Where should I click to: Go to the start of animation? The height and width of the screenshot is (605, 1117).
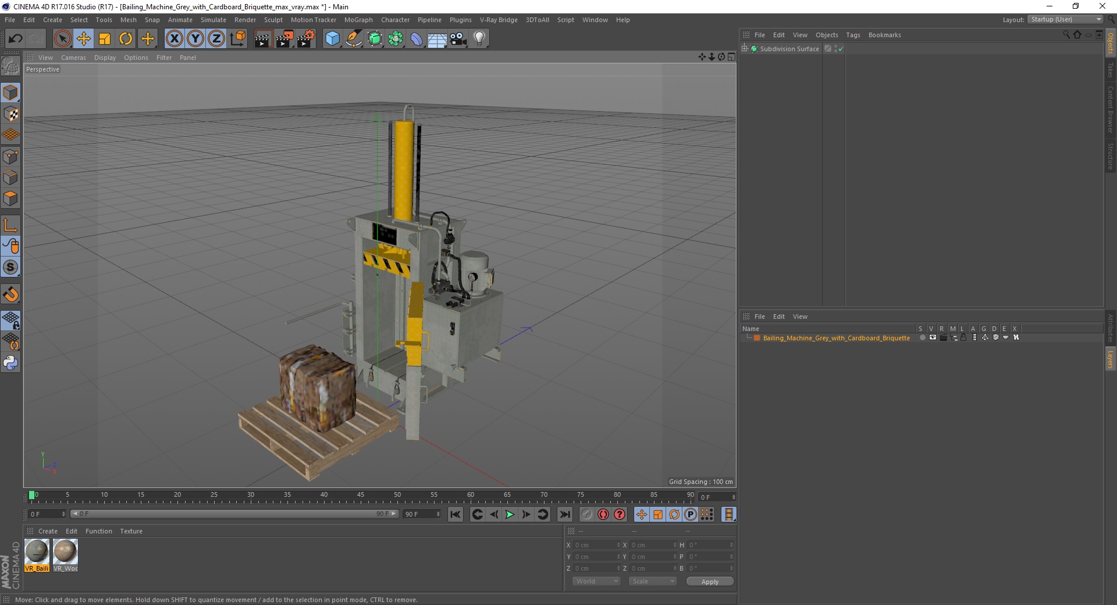[x=456, y=514]
